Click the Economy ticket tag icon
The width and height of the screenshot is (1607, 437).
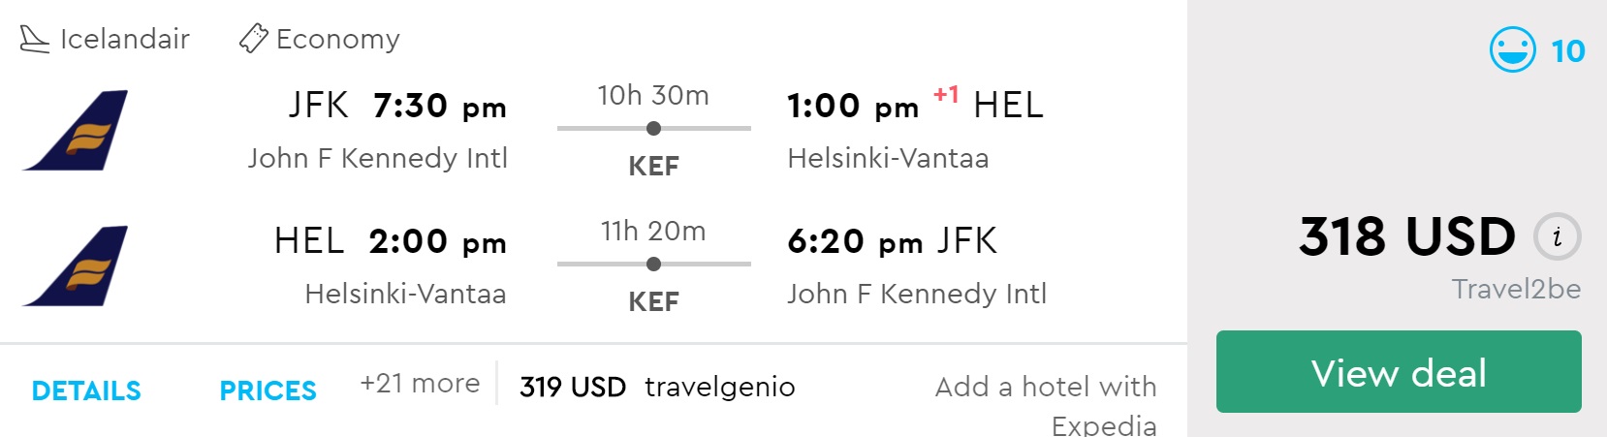(253, 39)
